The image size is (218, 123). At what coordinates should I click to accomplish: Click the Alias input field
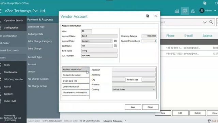tap(87, 31)
